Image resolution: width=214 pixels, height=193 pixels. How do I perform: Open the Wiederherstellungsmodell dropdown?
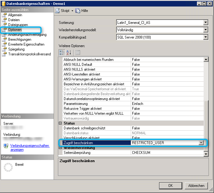point(205,30)
